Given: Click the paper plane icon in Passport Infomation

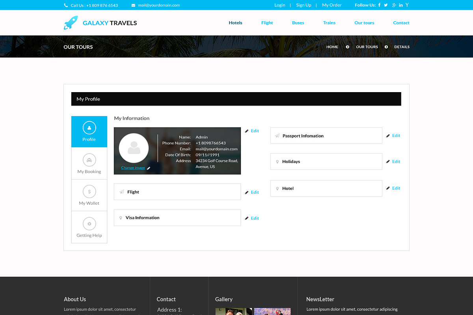Looking at the screenshot, I should click(277, 136).
